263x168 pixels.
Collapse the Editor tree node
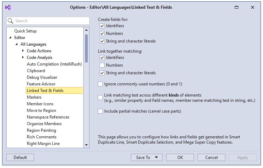10,38
